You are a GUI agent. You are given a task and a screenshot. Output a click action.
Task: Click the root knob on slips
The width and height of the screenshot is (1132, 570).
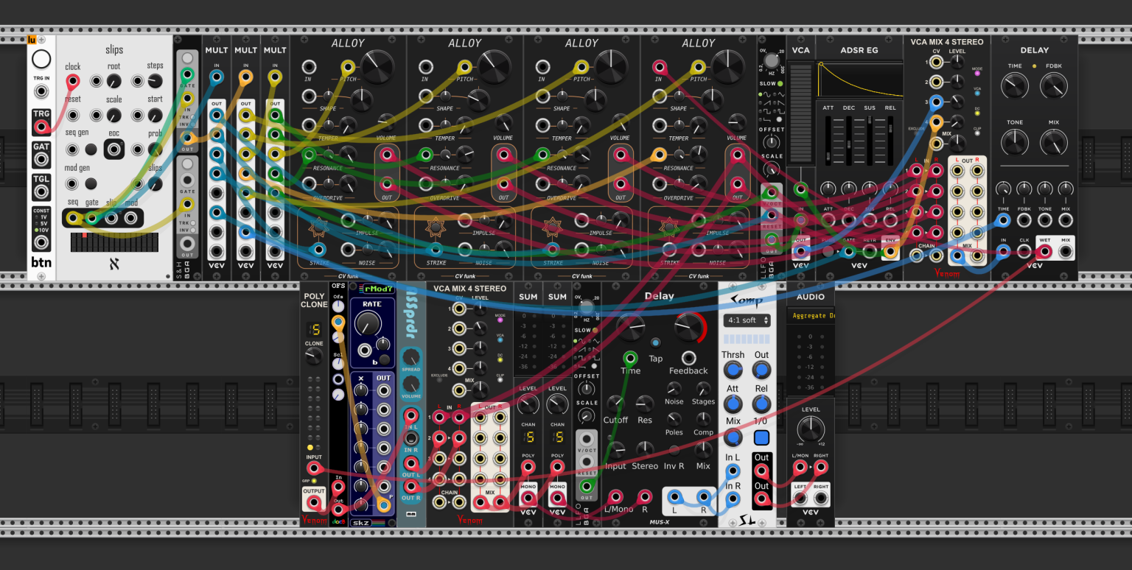point(114,81)
